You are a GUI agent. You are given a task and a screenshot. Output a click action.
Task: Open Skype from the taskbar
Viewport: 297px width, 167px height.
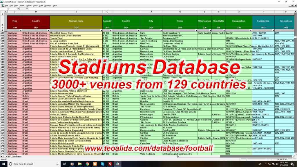coord(102,164)
